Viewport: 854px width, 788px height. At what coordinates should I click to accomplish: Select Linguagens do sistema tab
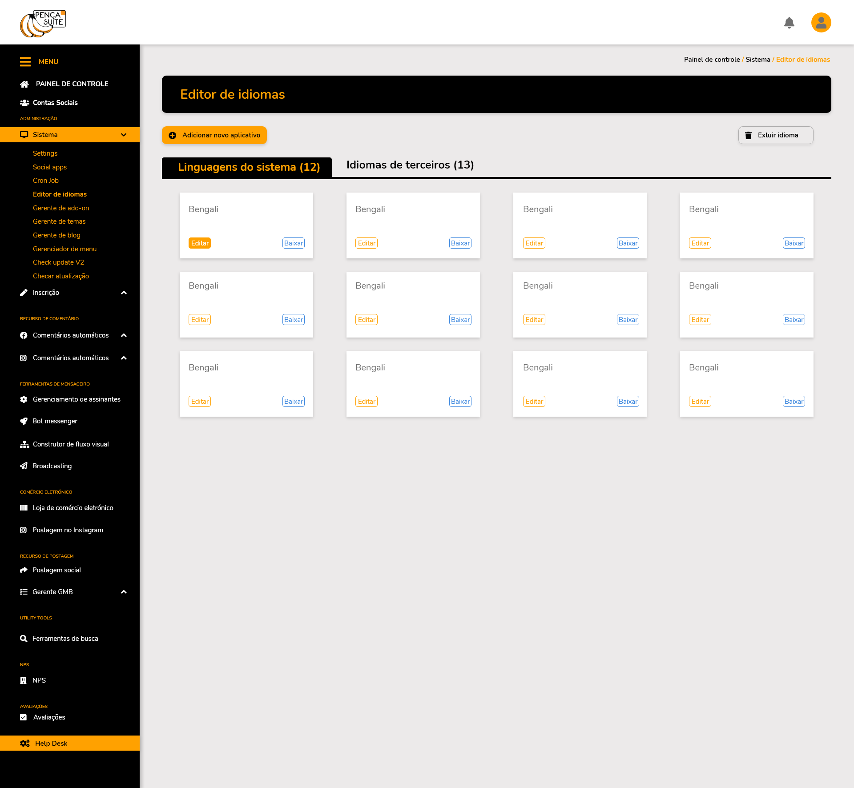(x=249, y=167)
